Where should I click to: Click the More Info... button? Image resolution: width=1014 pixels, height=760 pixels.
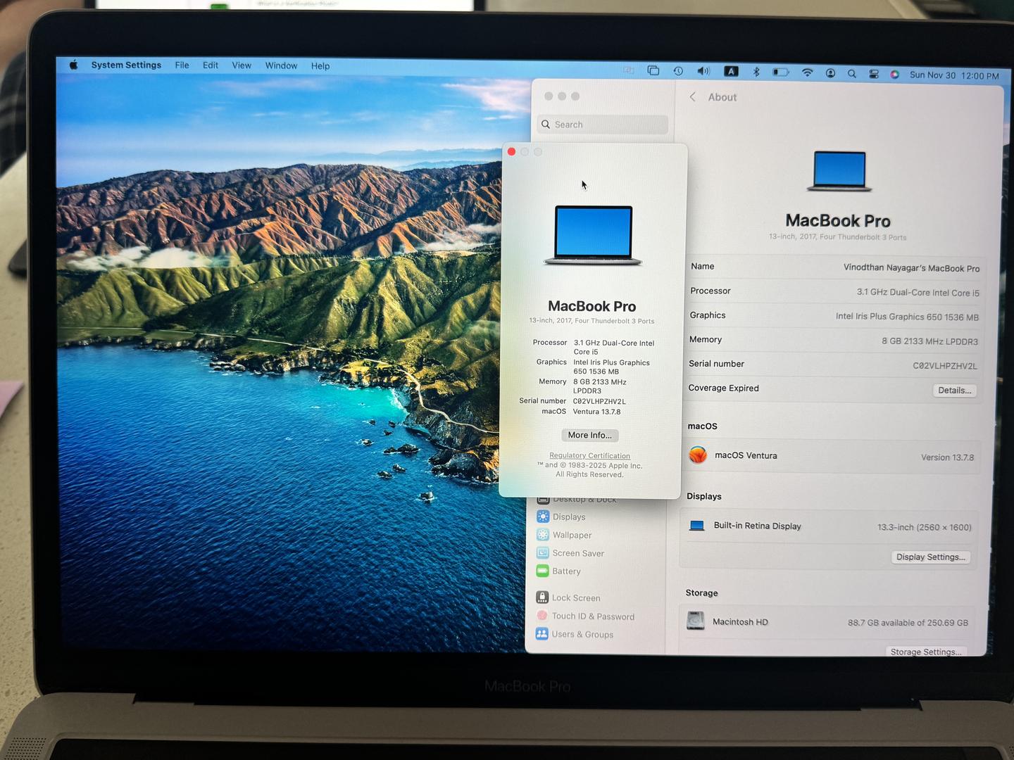(x=590, y=435)
